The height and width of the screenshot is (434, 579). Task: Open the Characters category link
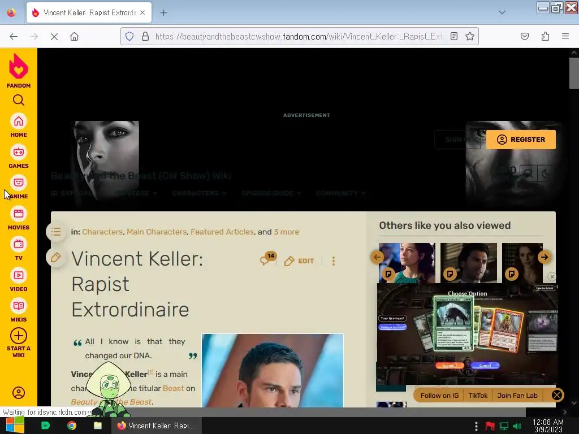click(x=102, y=232)
